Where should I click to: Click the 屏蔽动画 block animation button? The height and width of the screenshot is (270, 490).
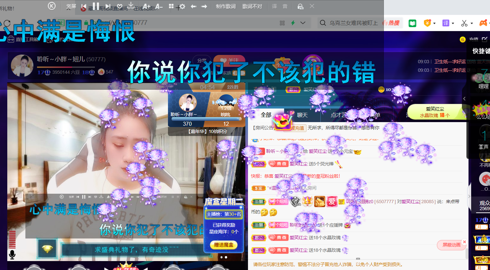(x=451, y=245)
